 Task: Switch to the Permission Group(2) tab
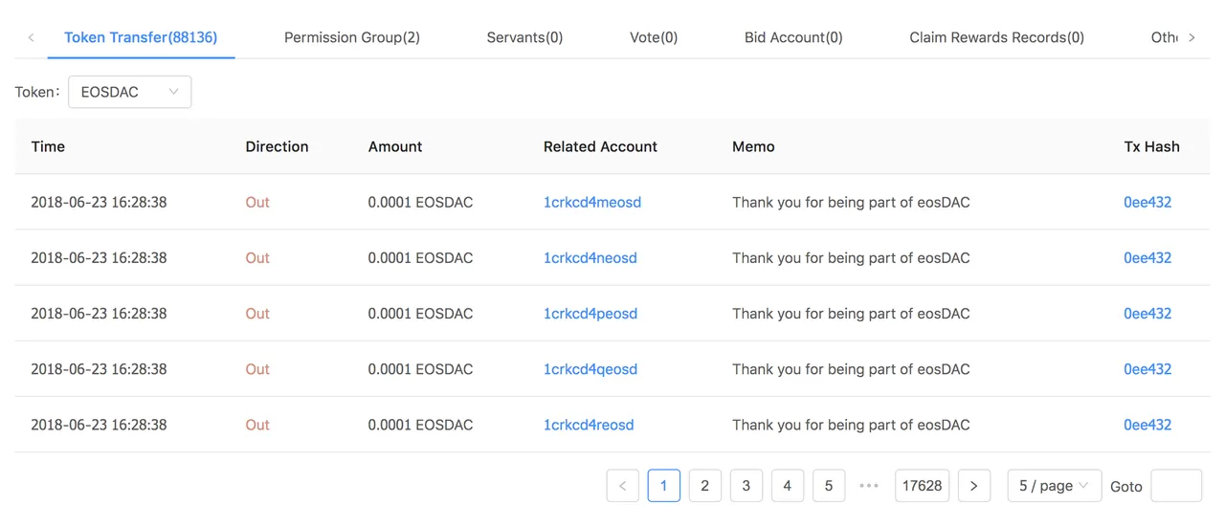(x=352, y=37)
